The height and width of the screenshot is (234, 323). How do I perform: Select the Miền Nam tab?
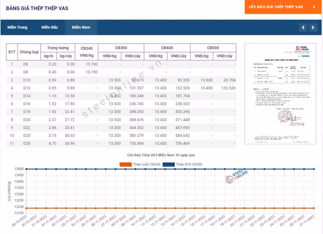click(81, 28)
